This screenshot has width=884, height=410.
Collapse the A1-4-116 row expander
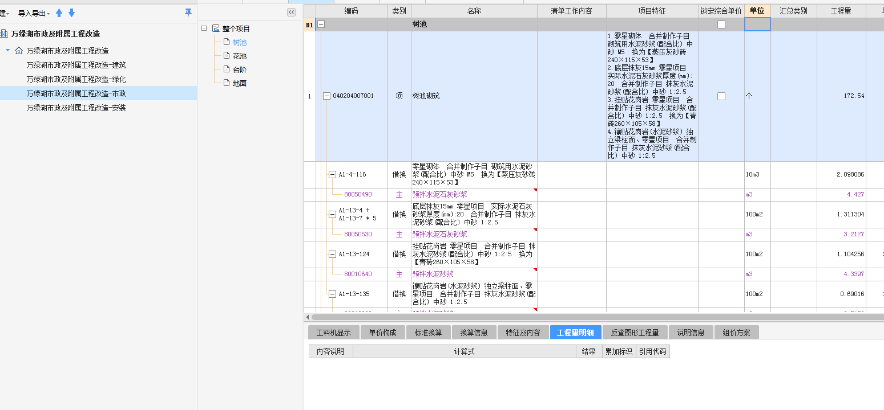pos(333,175)
